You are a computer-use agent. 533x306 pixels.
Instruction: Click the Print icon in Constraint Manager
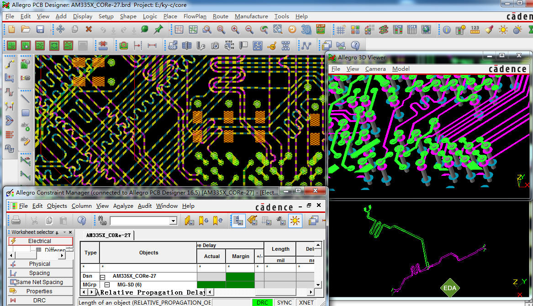[16, 221]
